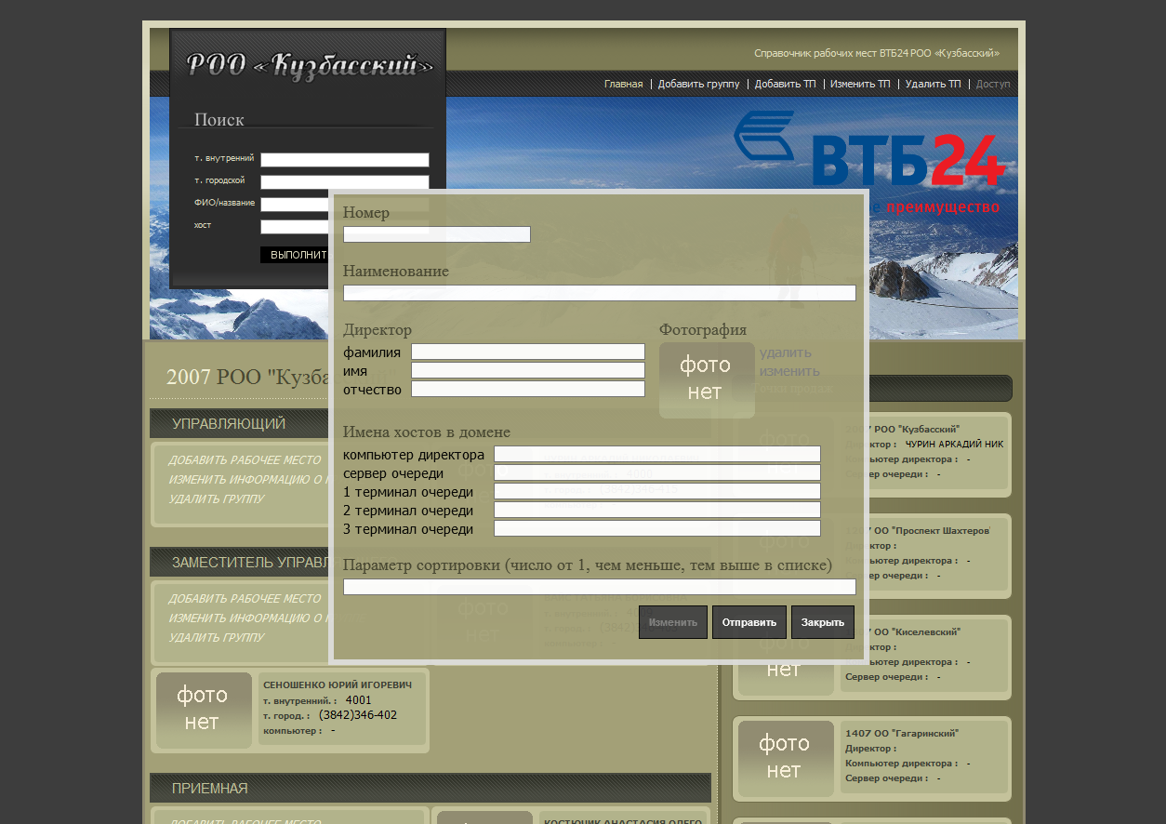This screenshot has height=824, width=1166.
Task: Click the Гагаринский office photo placeholder
Action: click(785, 757)
